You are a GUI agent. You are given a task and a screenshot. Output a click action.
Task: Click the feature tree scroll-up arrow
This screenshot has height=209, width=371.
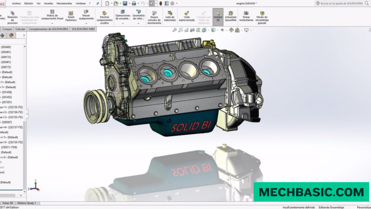25,47
